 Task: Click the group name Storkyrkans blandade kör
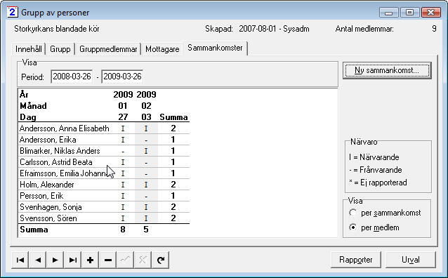click(57, 29)
